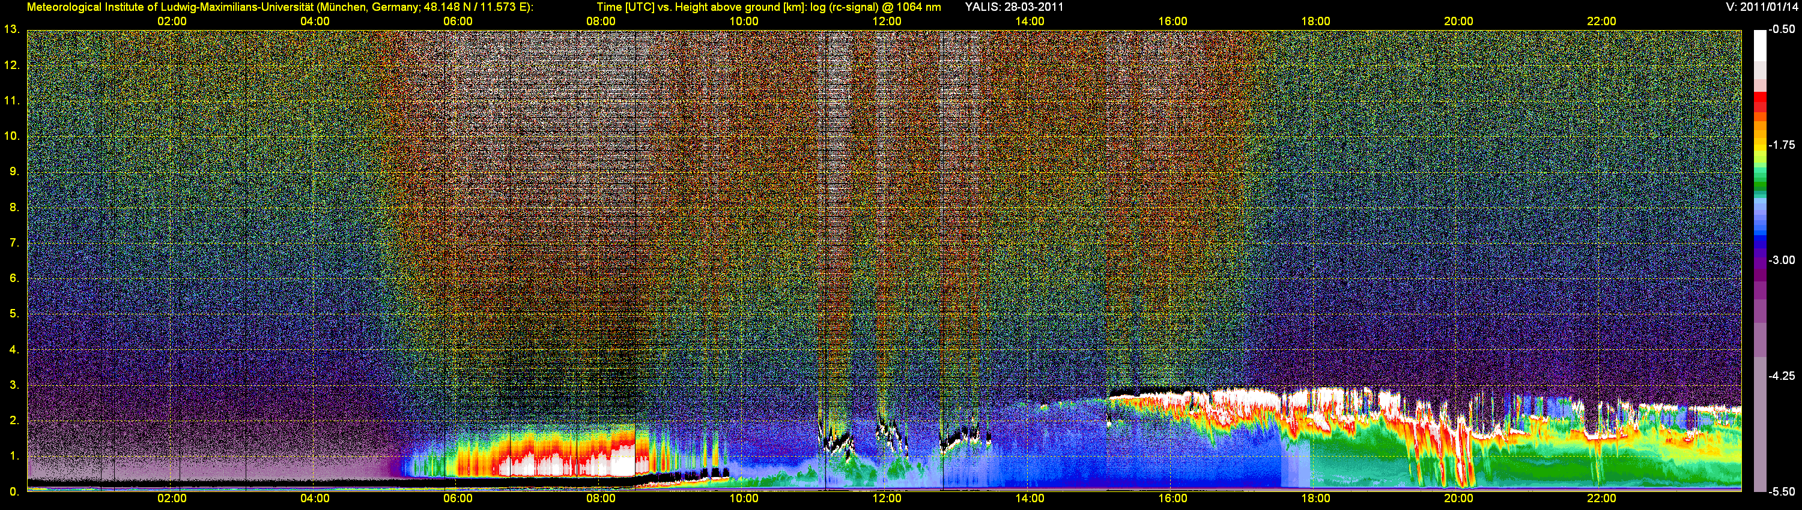Click the 12. km height axis label
1802x510 pixels.
12,65
